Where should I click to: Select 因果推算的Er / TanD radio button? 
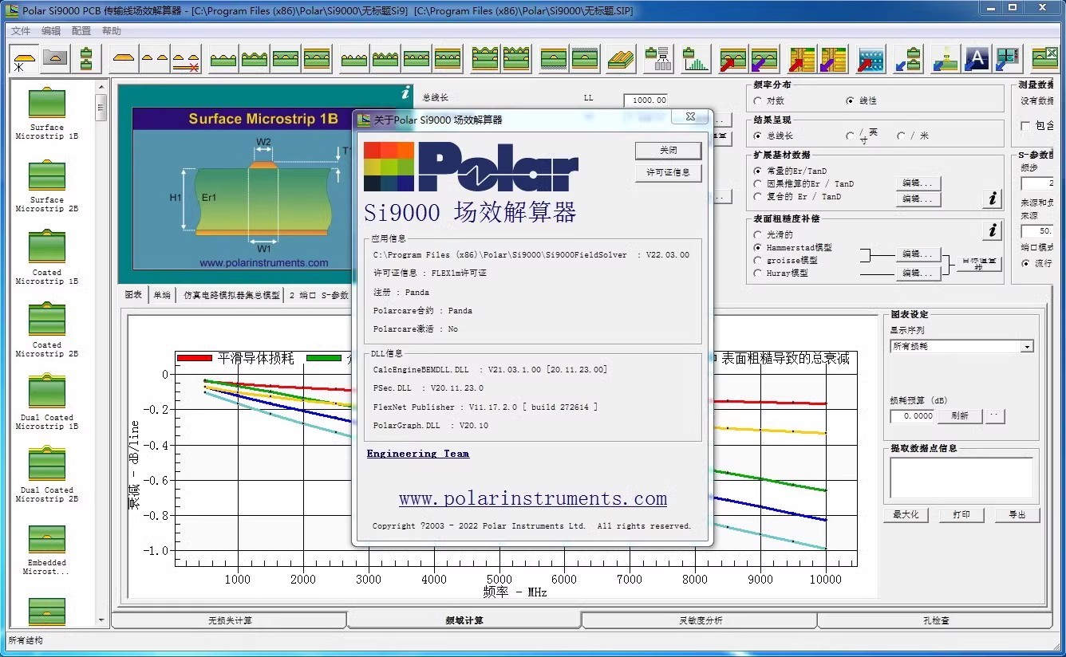(757, 183)
